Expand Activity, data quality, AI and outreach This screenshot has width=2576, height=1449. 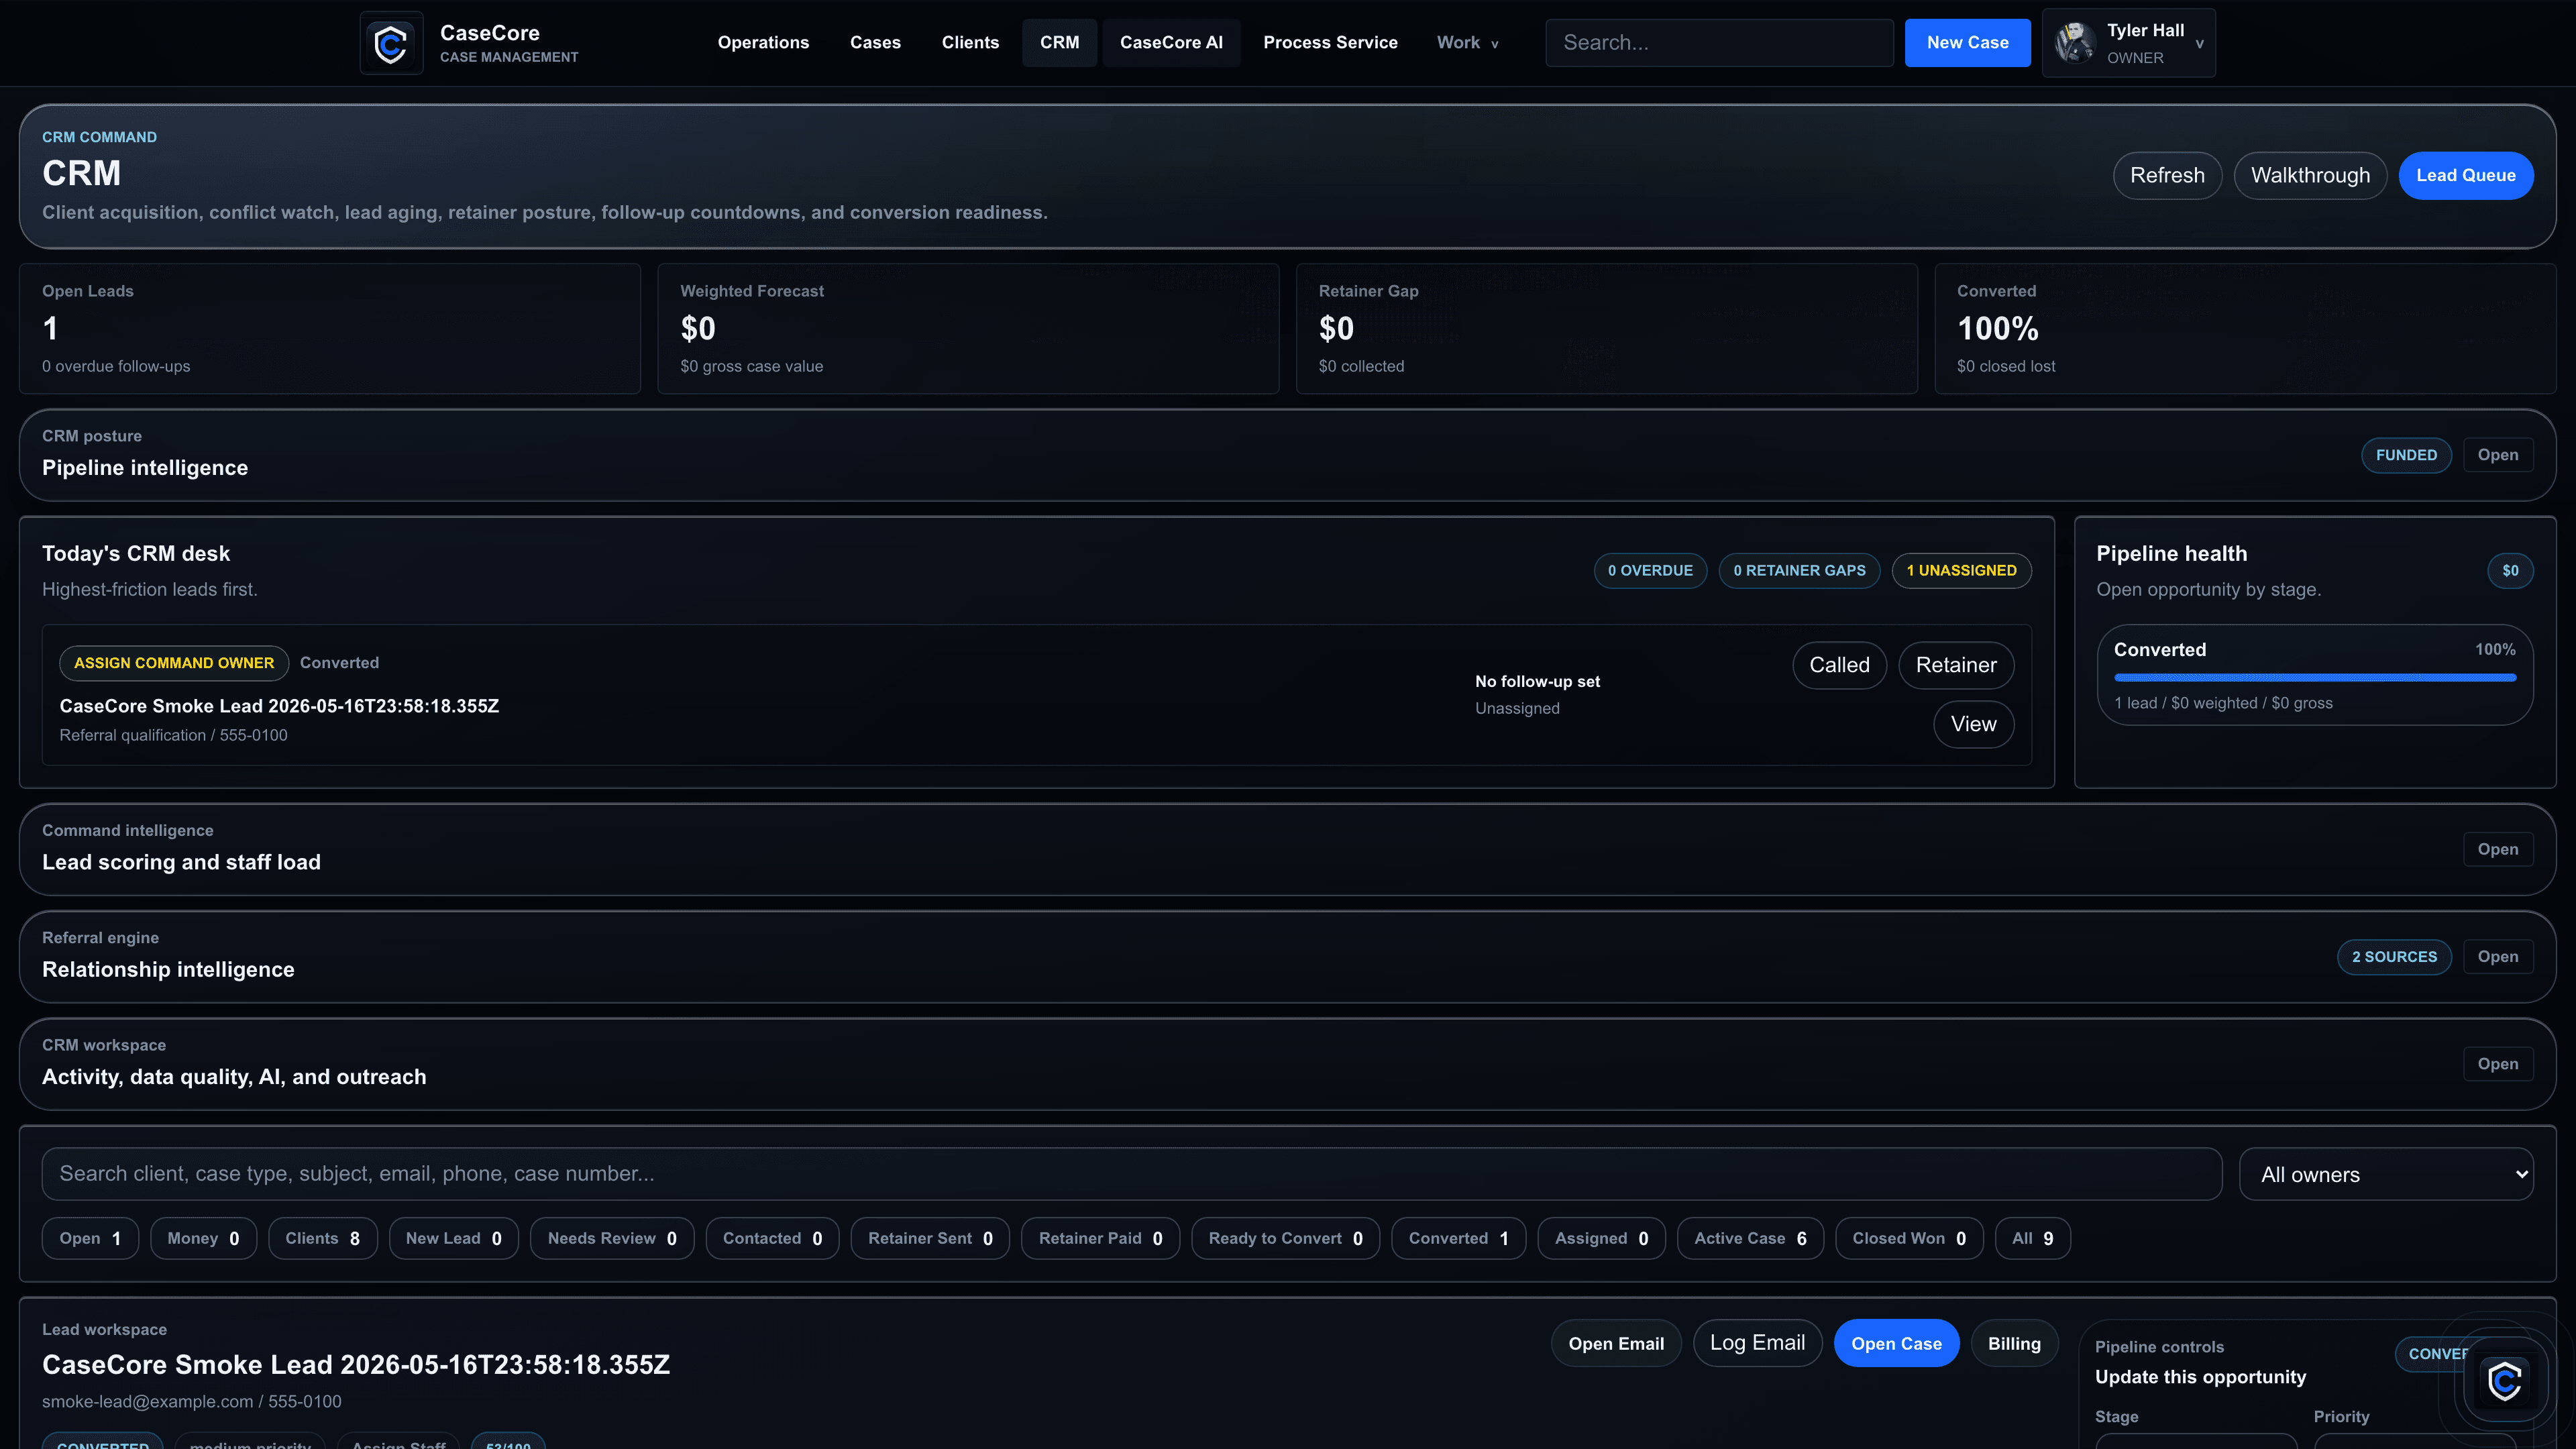coord(2497,1064)
